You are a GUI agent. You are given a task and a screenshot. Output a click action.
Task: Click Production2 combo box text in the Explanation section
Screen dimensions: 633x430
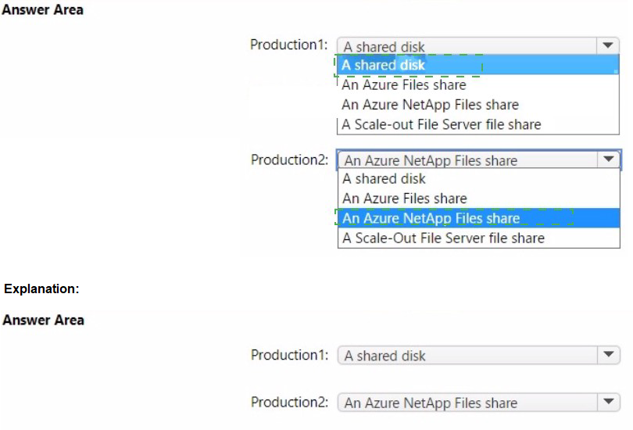pos(431,403)
